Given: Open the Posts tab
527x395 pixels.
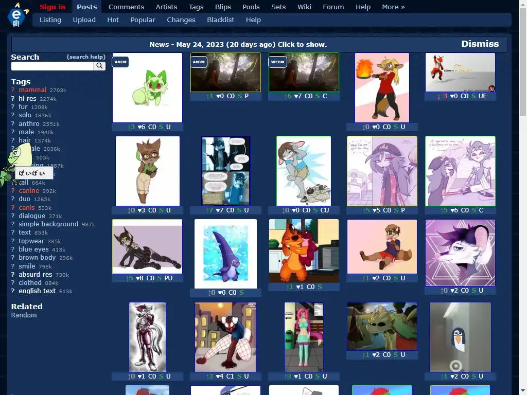Looking at the screenshot, I should pyautogui.click(x=86, y=7).
